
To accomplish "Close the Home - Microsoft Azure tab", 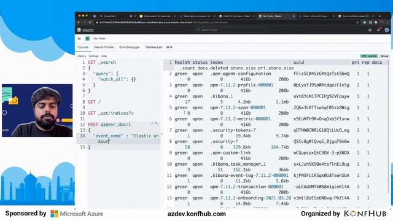I will (x=333, y=16).
